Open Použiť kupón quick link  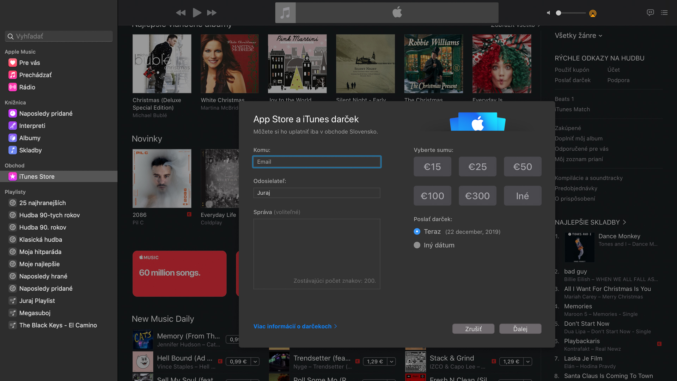[572, 70]
